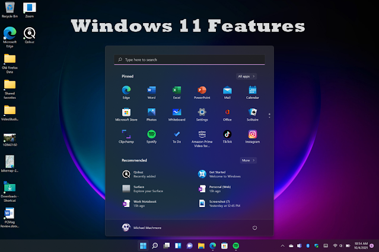Open Instagram from pinned apps

click(253, 137)
